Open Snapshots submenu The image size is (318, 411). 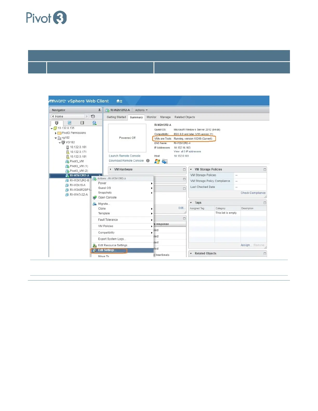123,193
